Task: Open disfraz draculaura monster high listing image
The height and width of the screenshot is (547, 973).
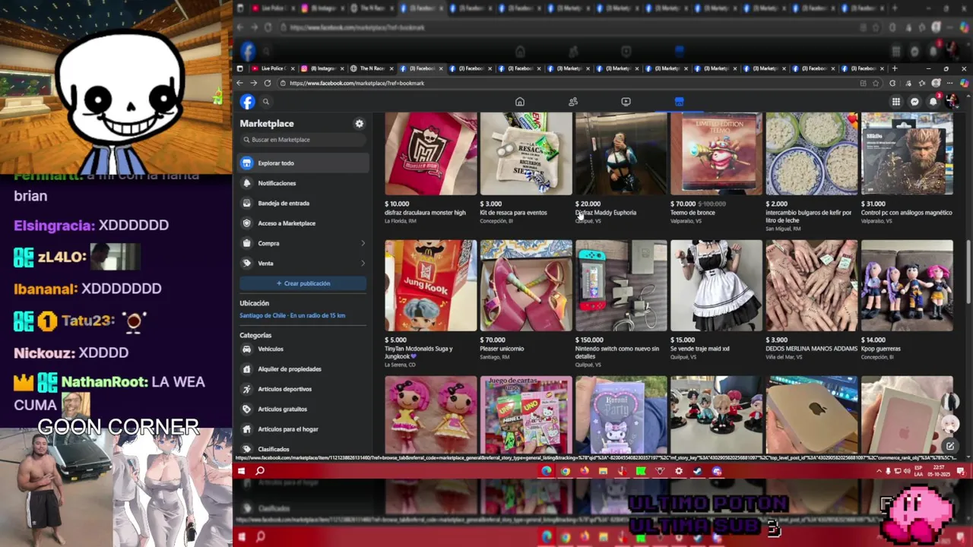Action: click(x=431, y=153)
